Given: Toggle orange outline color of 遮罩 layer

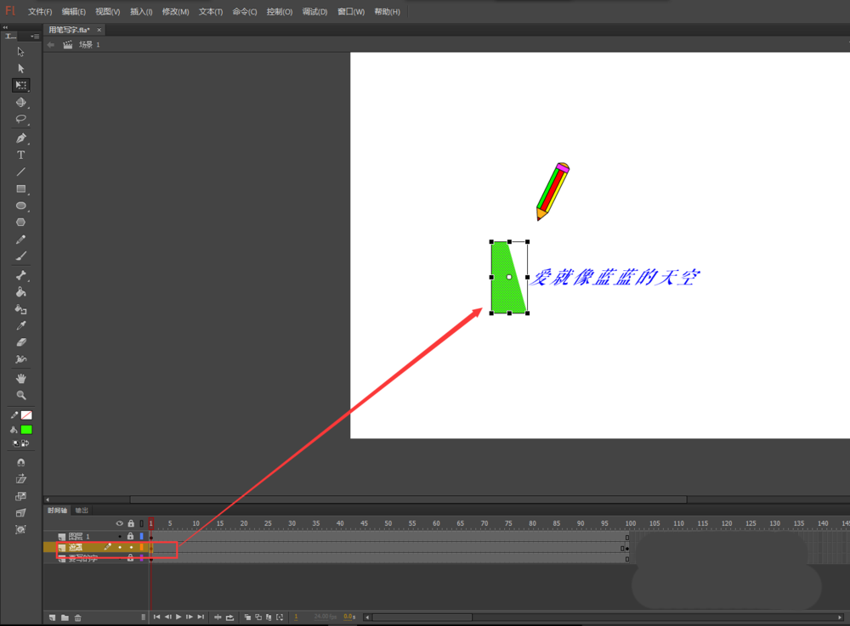Looking at the screenshot, I should tap(141, 548).
